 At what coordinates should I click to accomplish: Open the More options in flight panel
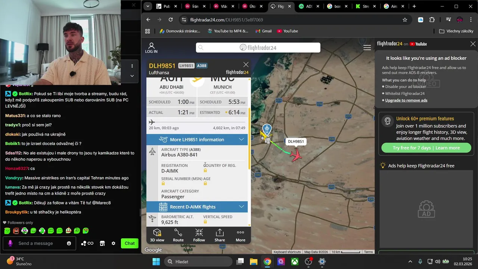point(240,235)
